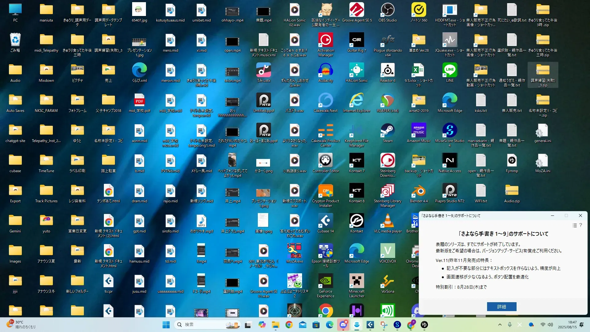The height and width of the screenshot is (332, 590).
Task: Open the list menu icon in dialog
Action: pos(574,225)
